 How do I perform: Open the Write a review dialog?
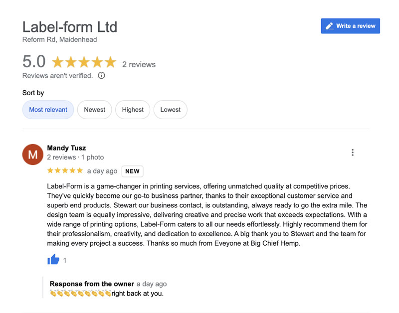click(350, 26)
